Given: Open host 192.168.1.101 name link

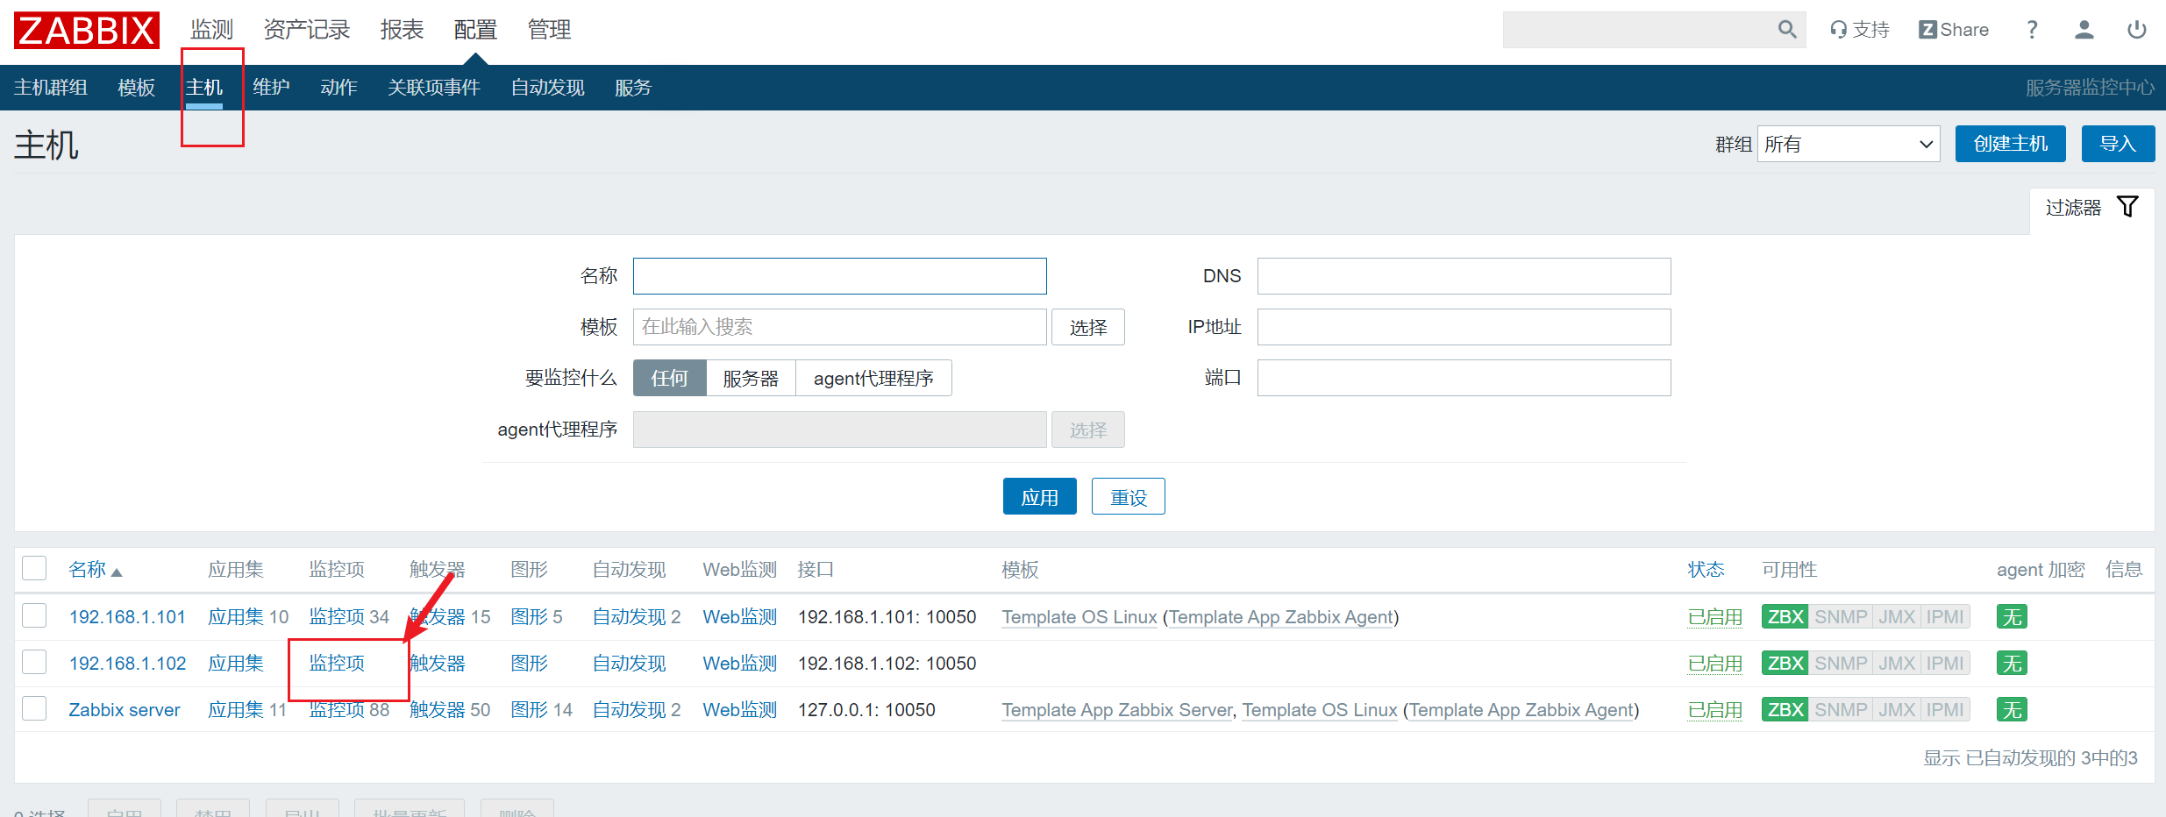Looking at the screenshot, I should tap(127, 617).
